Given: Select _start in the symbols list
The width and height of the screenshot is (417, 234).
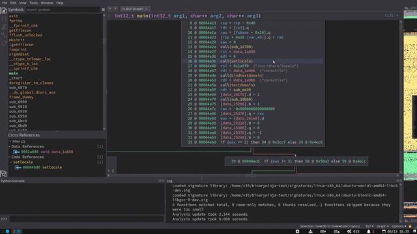Looking at the screenshot, I should [x=16, y=78].
